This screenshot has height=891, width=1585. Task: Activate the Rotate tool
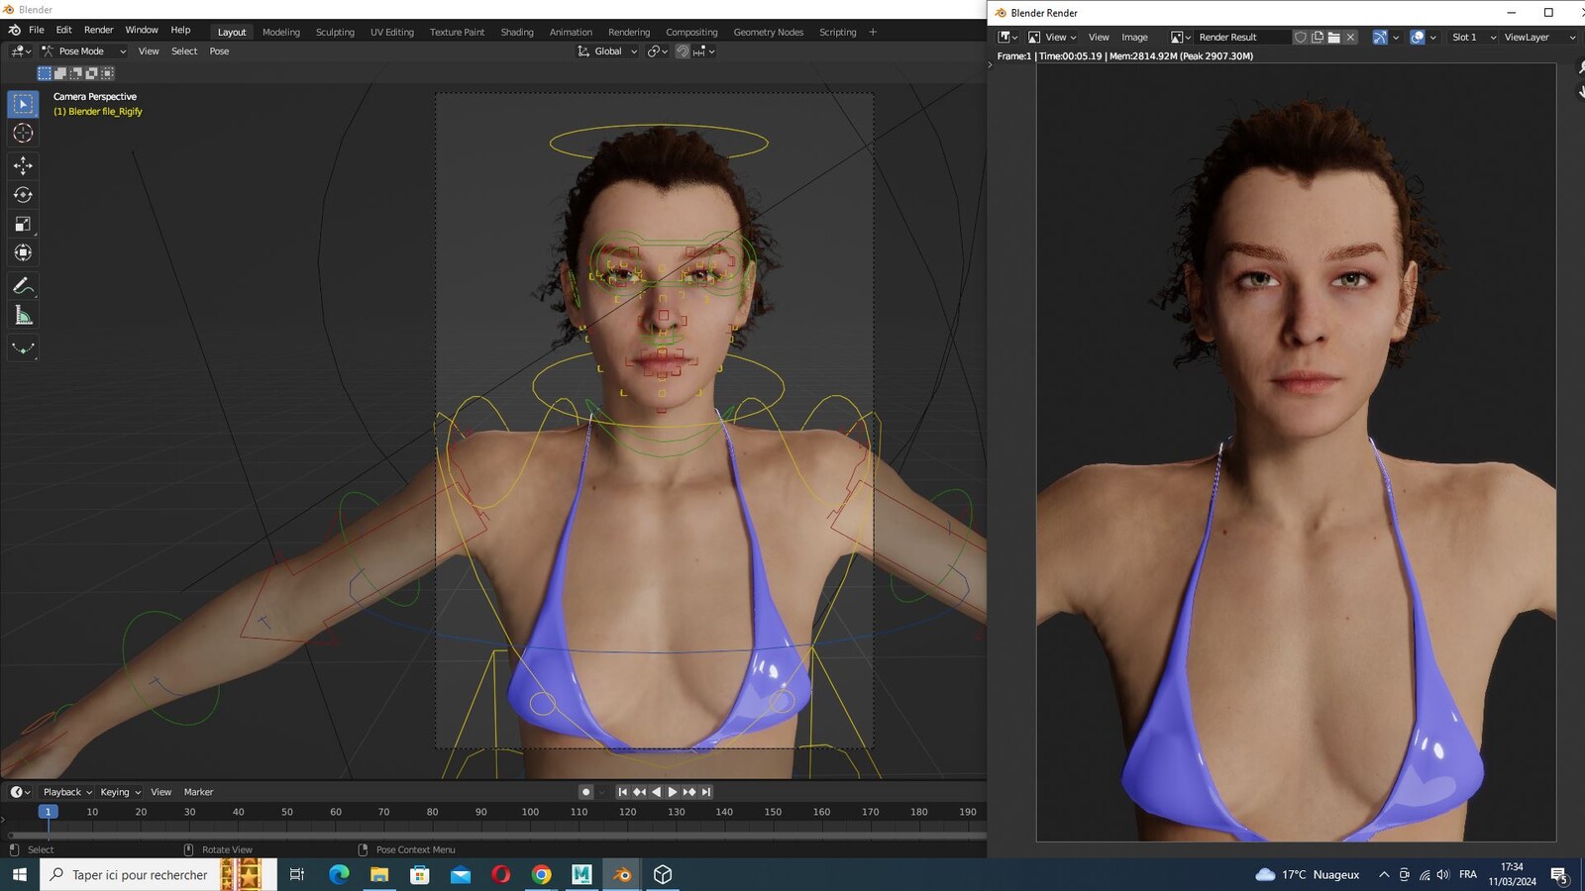[23, 195]
